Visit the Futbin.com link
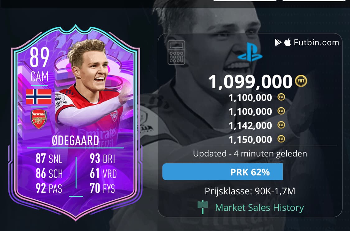The height and width of the screenshot is (231, 350). point(316,42)
